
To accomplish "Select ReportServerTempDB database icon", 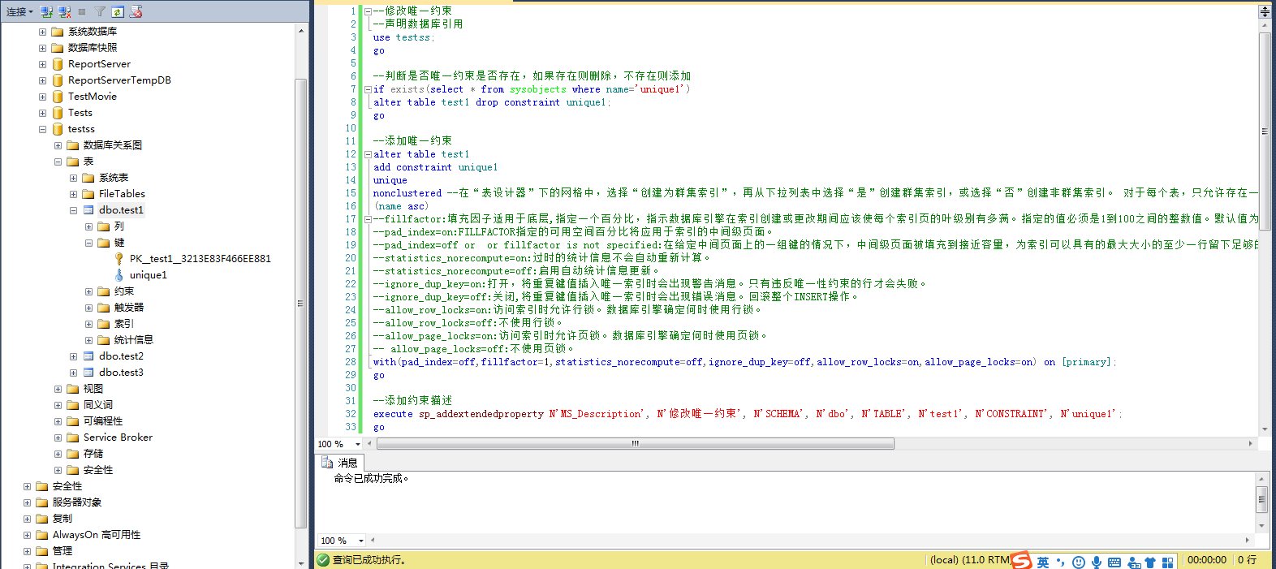I will tap(58, 80).
